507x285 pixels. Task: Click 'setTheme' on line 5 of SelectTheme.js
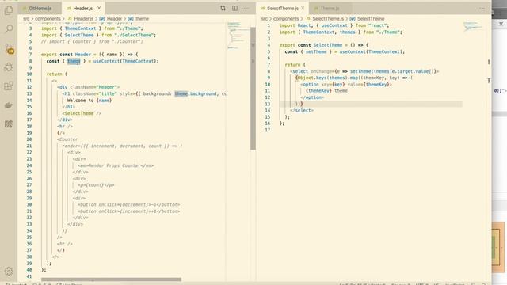[316, 51]
